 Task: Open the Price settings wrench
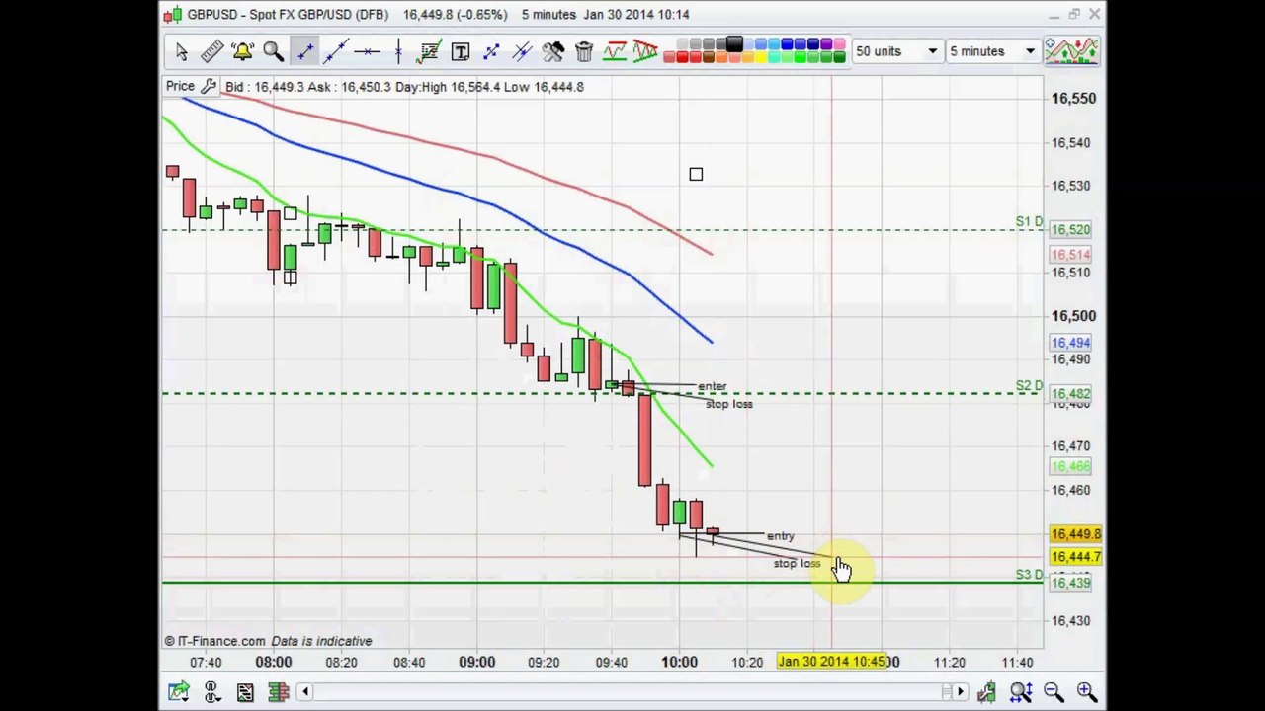209,87
